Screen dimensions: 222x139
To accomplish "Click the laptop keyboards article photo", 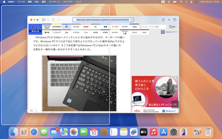I will (79, 83).
